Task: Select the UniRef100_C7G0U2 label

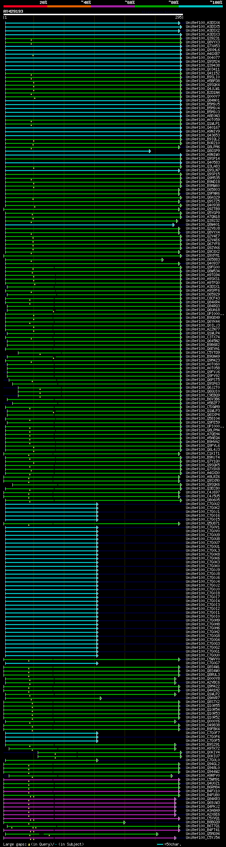Action: [203, 504]
